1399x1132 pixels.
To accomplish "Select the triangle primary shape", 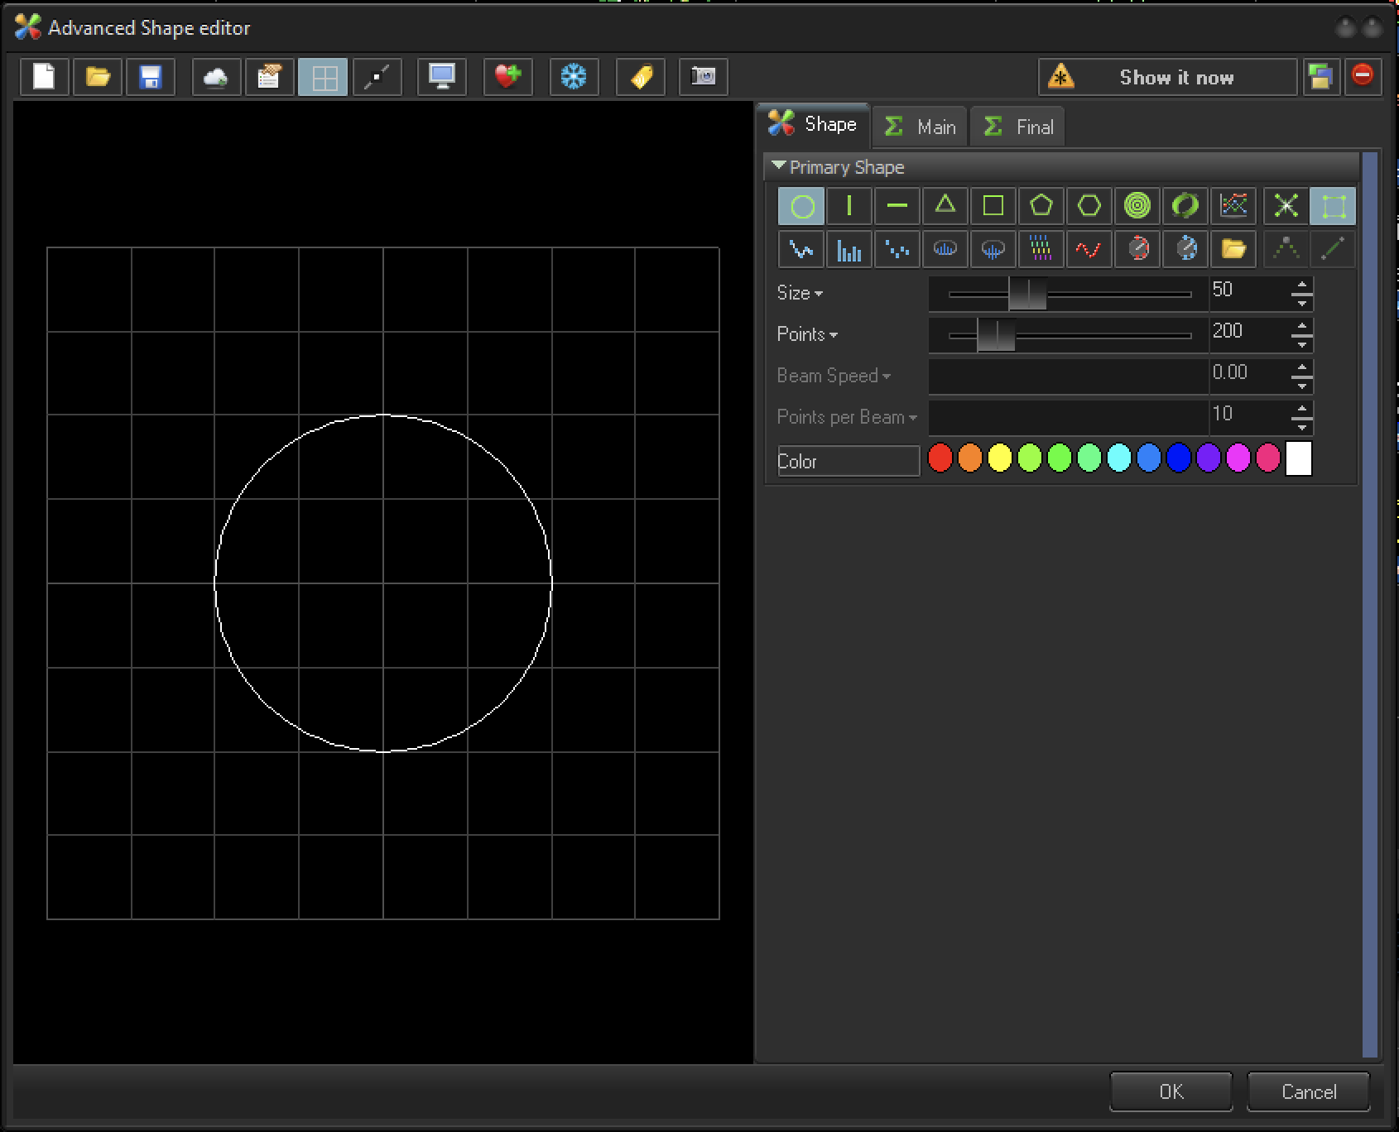I will (945, 205).
